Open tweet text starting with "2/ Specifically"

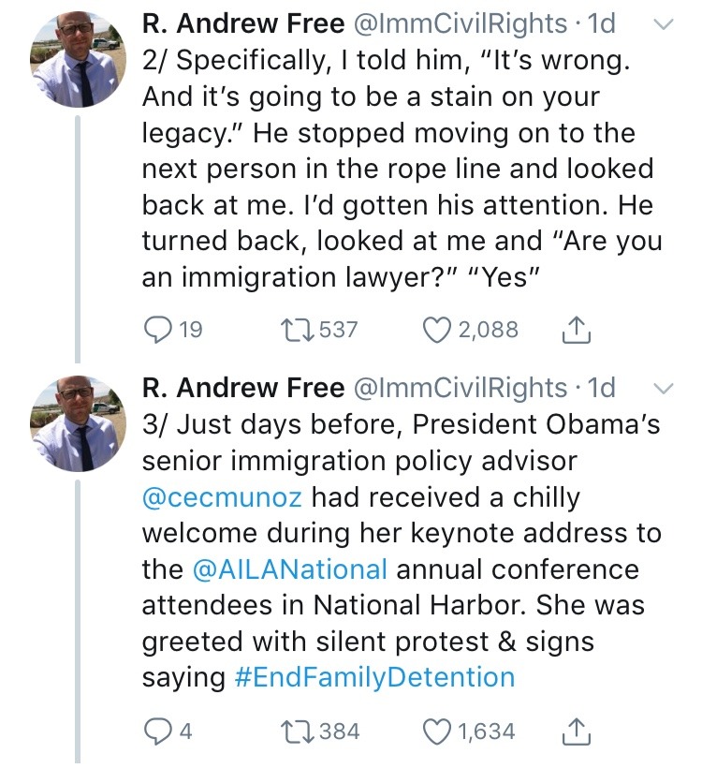(x=393, y=169)
